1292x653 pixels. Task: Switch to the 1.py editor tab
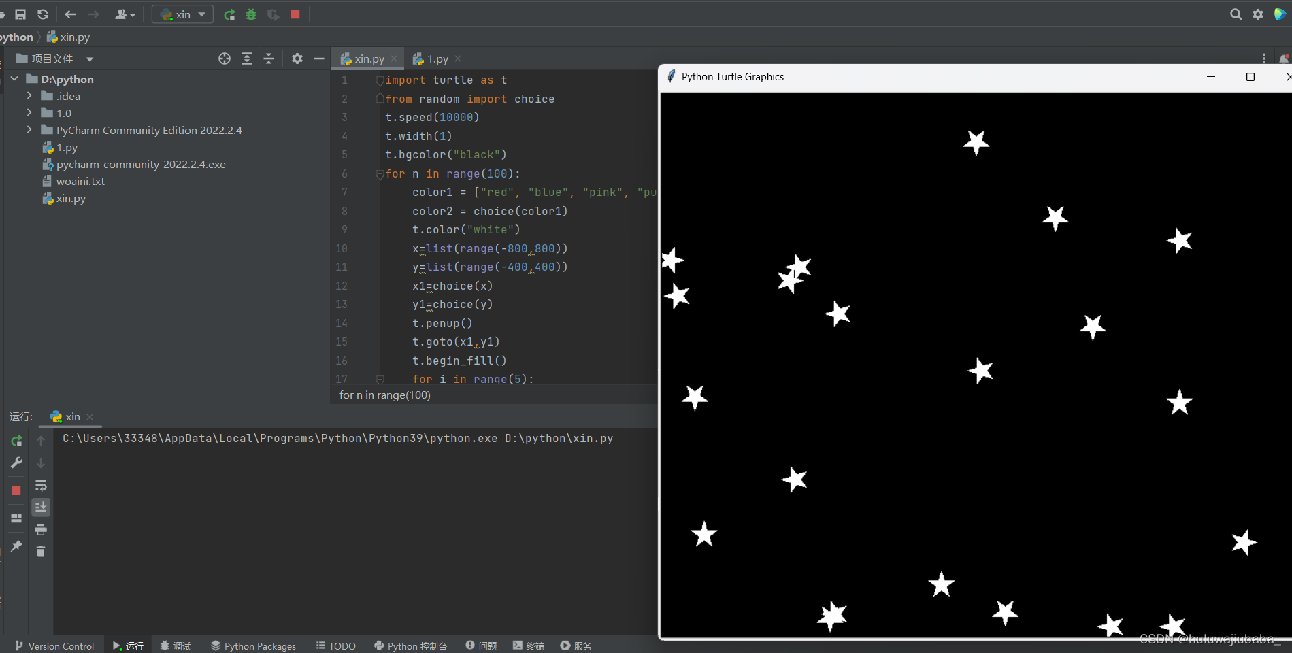(437, 59)
